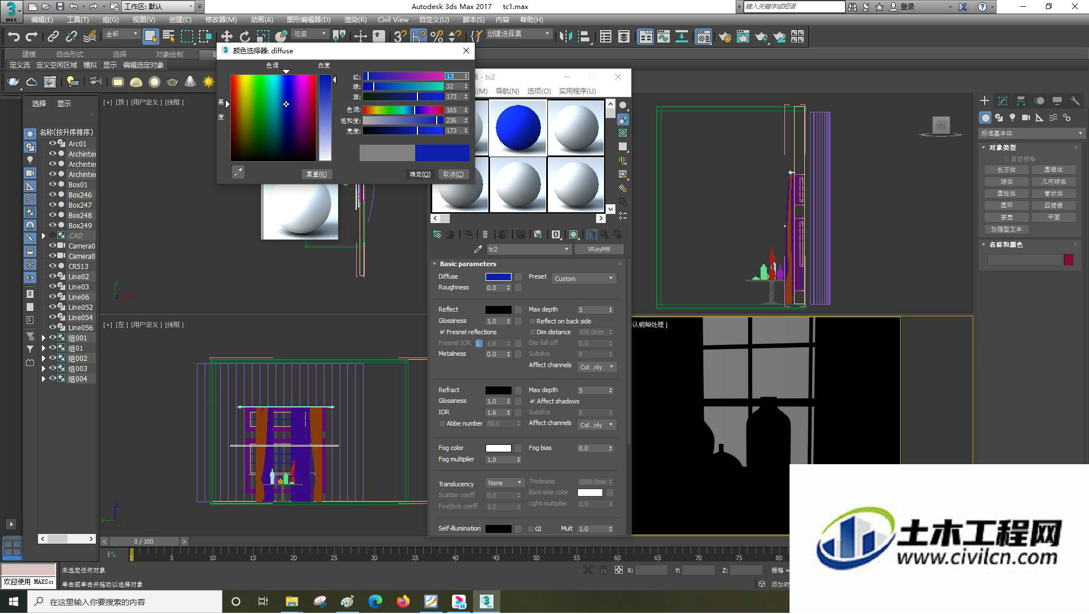Viewport: 1089px width, 614px height.
Task: Click the Diffuse blue color swatch
Action: (x=498, y=277)
